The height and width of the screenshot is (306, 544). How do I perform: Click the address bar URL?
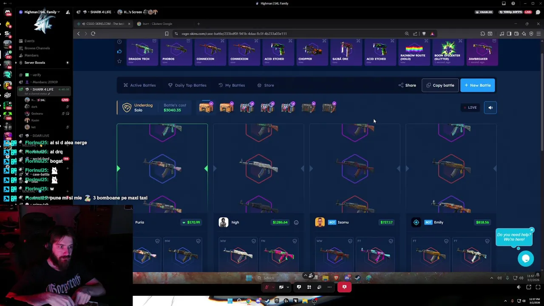[234, 34]
